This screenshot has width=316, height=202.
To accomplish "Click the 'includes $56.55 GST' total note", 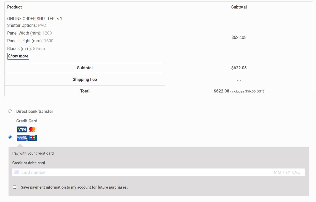I will coord(247,91).
